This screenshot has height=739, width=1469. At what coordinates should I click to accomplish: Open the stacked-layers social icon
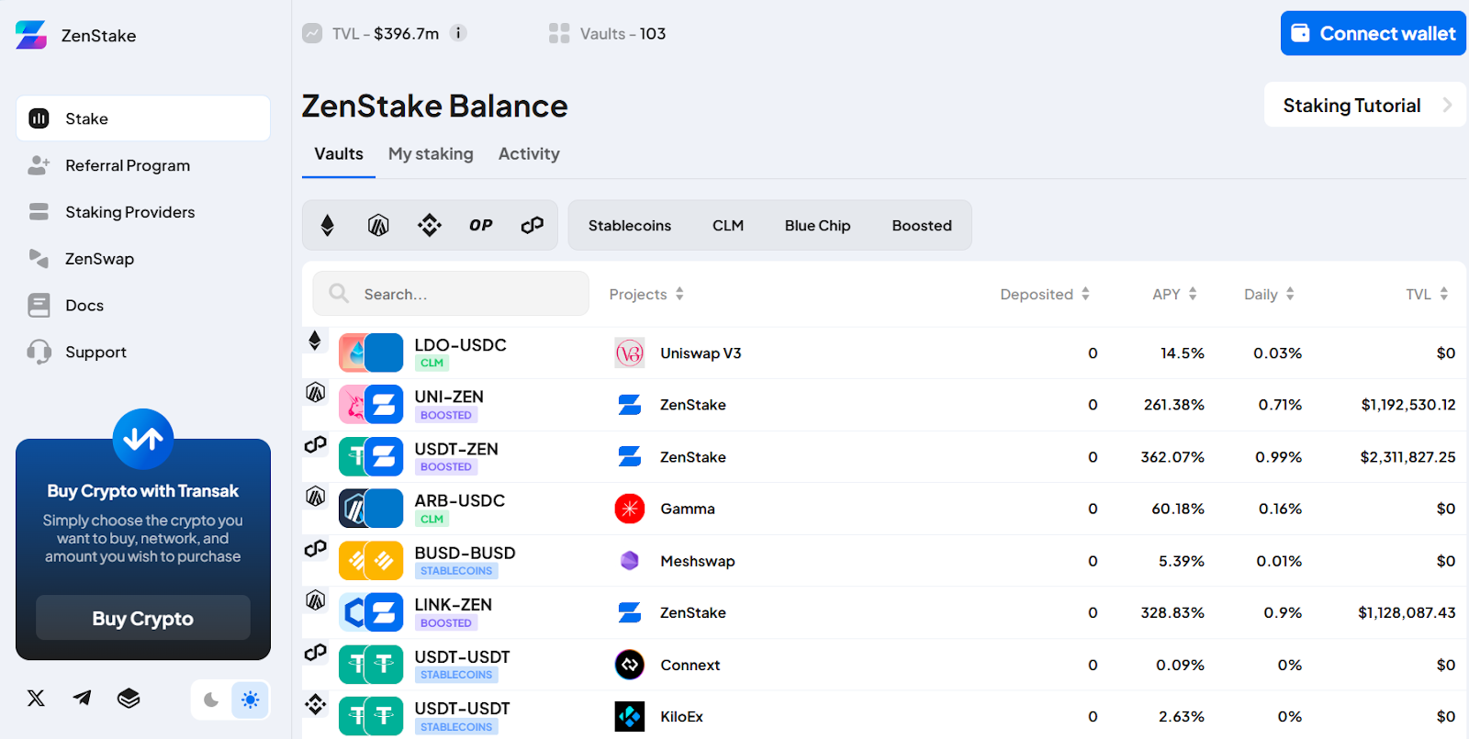(x=129, y=698)
